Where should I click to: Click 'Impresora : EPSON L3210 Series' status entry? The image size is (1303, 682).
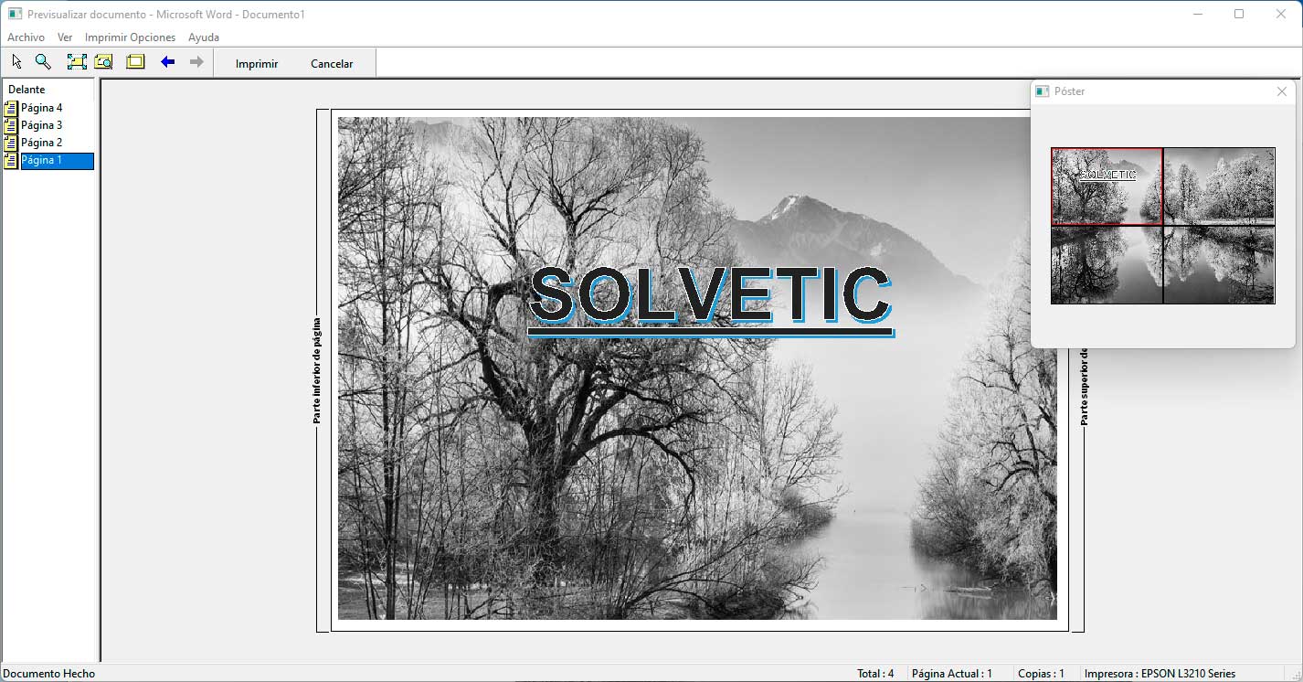[1160, 674]
